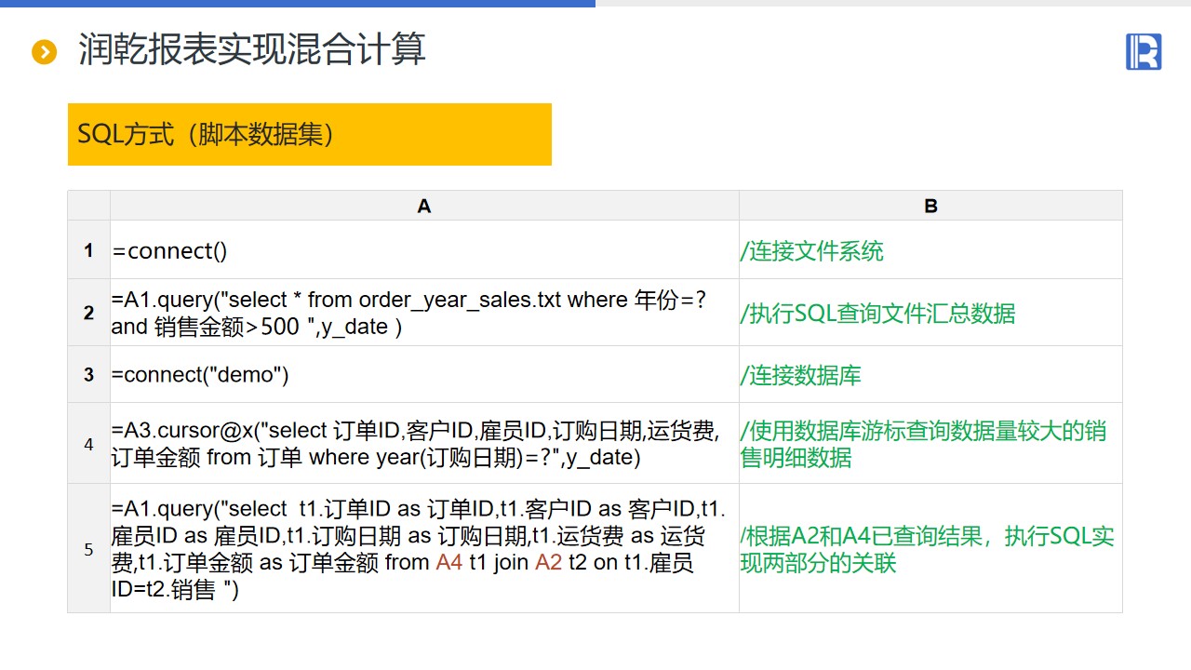Select row header 5
Viewport: 1191px width, 670px height.
(89, 549)
